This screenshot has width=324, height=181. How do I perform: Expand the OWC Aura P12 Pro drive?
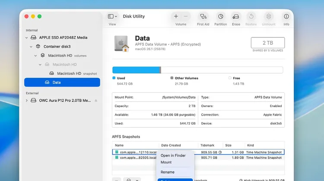click(x=27, y=101)
